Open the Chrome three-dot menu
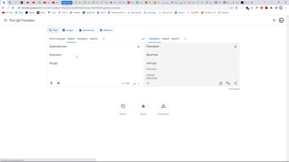The height and width of the screenshot is (162, 289). pyautogui.click(x=286, y=8)
